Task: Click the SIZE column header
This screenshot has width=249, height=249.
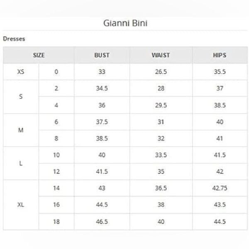Action: 39,55
